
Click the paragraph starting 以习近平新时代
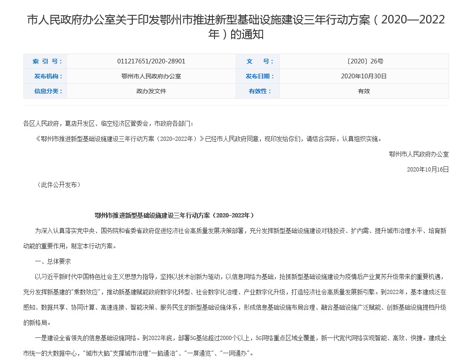coord(235,300)
